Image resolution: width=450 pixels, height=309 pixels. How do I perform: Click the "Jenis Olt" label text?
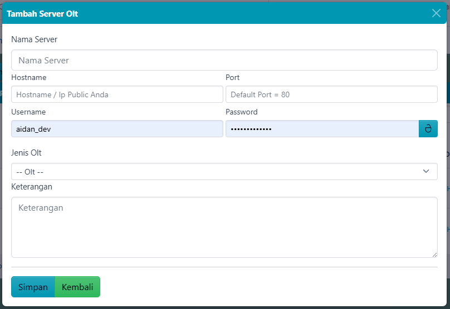pos(26,153)
